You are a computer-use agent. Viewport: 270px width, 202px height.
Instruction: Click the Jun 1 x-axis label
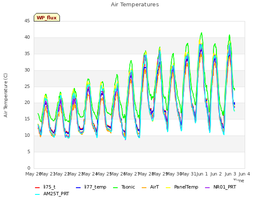tap(202, 174)
